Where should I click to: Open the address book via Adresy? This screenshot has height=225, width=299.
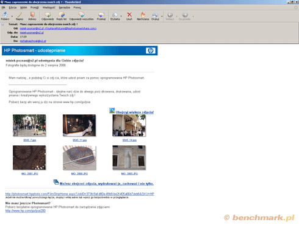(32, 16)
